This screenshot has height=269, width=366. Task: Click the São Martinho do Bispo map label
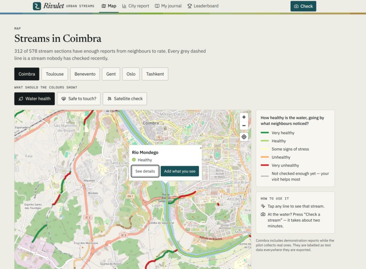(x=65, y=128)
